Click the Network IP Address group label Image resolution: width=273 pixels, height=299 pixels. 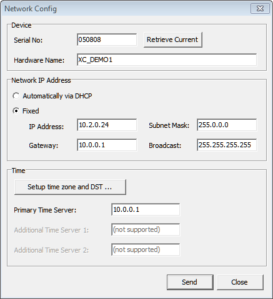pyautogui.click(x=41, y=80)
